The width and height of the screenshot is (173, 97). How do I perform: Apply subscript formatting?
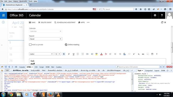click(139, 54)
